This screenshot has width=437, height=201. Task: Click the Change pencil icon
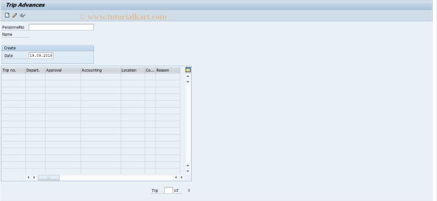tap(15, 15)
